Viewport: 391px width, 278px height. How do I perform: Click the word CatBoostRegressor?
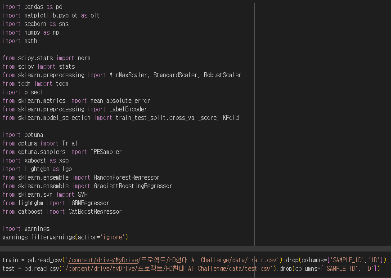pyautogui.click(x=95, y=211)
